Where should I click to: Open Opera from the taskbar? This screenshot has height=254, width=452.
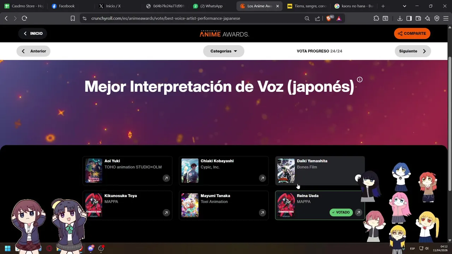[x=49, y=248]
